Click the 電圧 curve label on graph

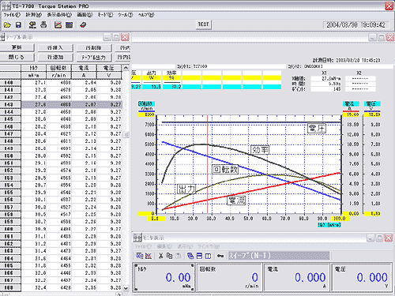point(317,129)
